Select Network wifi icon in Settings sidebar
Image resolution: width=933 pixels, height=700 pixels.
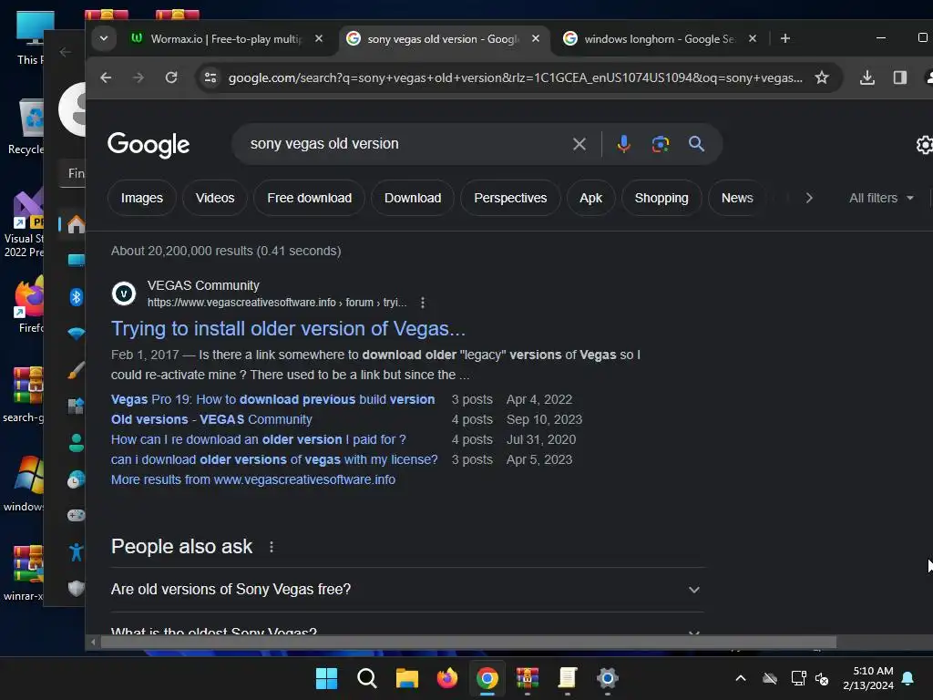77,334
